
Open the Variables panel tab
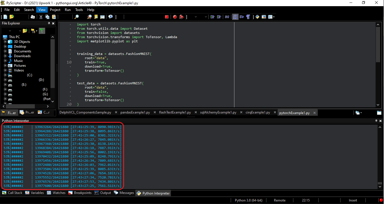click(35, 193)
